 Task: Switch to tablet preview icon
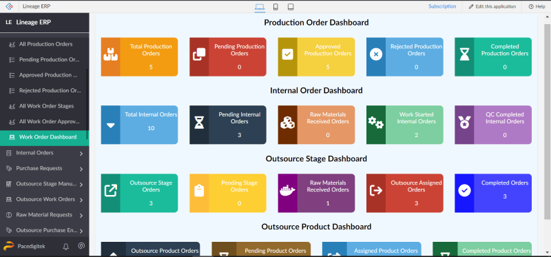pos(290,7)
